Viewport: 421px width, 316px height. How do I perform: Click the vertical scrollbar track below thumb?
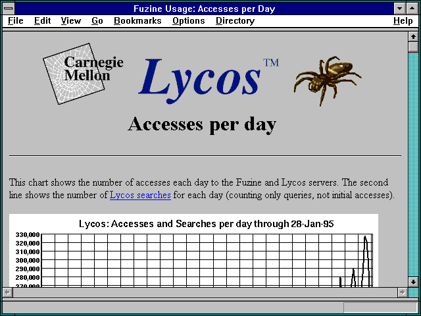pyautogui.click(x=413, y=165)
